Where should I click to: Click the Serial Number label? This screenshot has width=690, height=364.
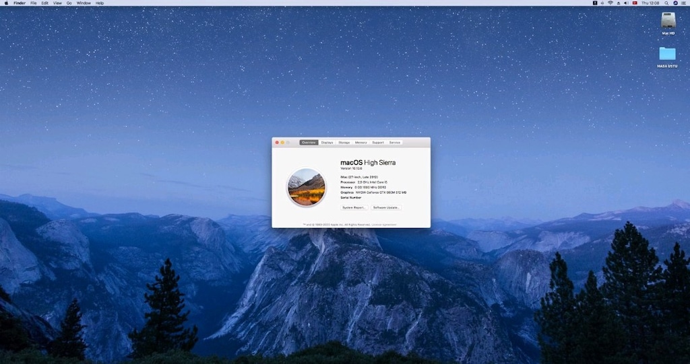[350, 198]
